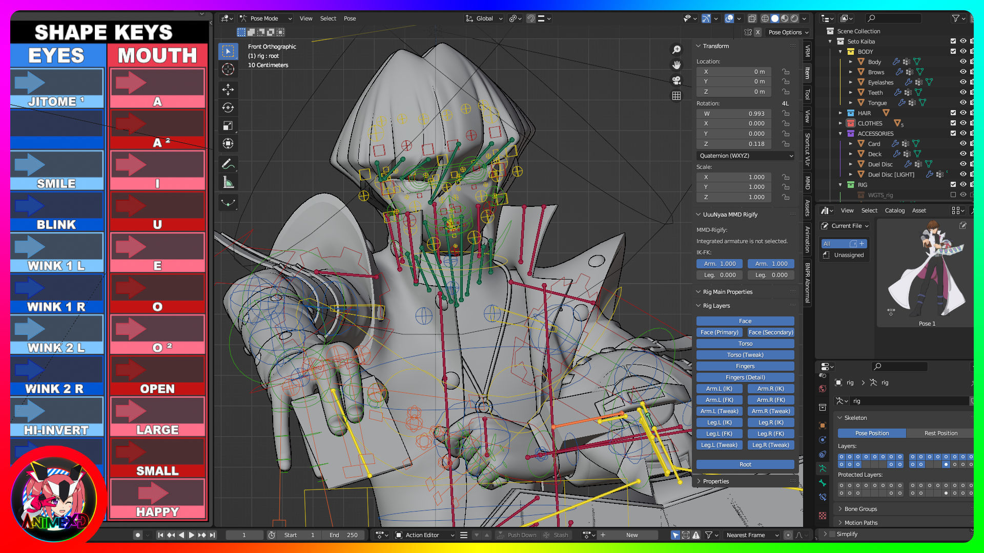Open the Nearest Frame snapping dropdown
The height and width of the screenshot is (553, 984).
[752, 535]
